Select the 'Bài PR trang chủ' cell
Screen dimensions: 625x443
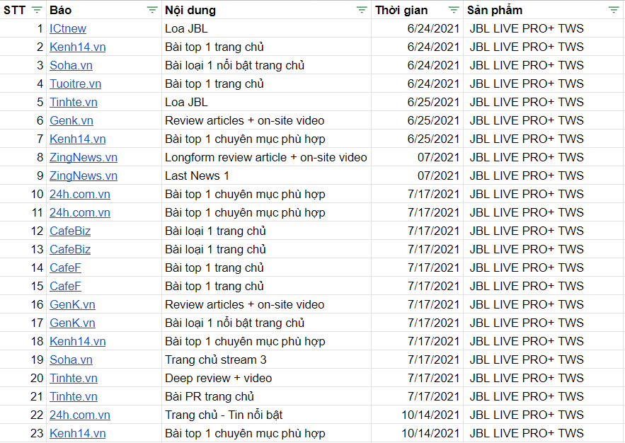266,396
